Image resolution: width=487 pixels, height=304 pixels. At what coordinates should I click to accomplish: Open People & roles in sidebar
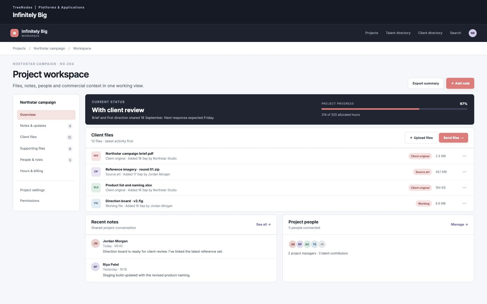pyautogui.click(x=46, y=160)
